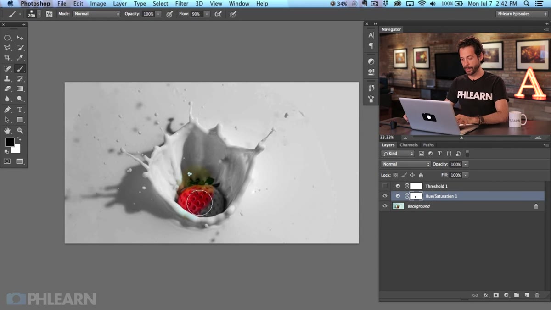Screen dimensions: 551x310
Task: Select the Blur tool
Action: pyautogui.click(x=7, y=99)
